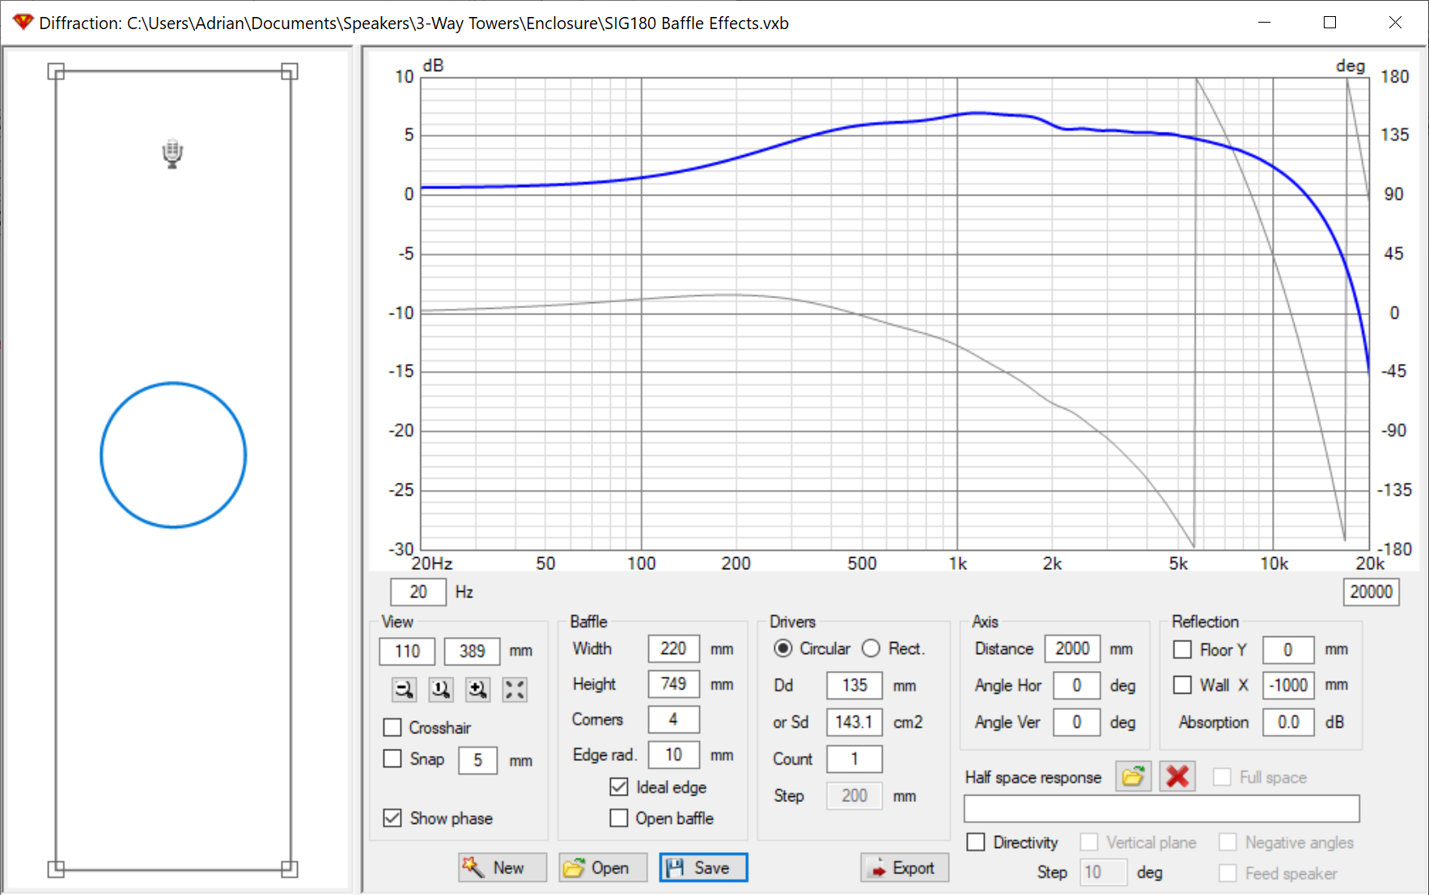1429x895 pixels.
Task: Zoom out the baffle view
Action: (404, 689)
